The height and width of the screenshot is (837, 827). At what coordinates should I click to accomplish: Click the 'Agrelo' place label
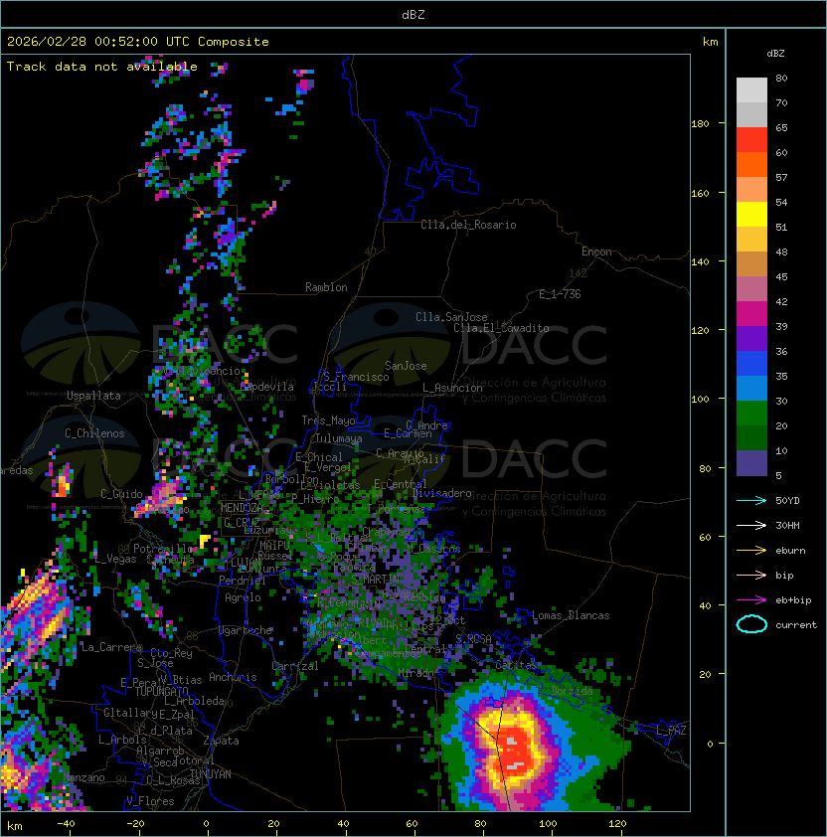[243, 597]
